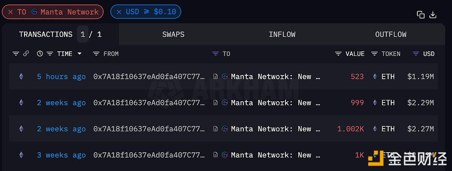Remove the TO Manta Network filter chip
This screenshot has height=171, width=452.
pyautogui.click(x=11, y=12)
